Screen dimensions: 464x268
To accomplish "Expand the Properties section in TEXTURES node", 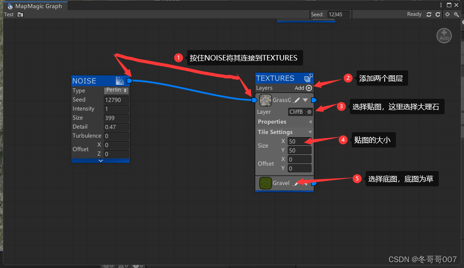I will (310, 121).
